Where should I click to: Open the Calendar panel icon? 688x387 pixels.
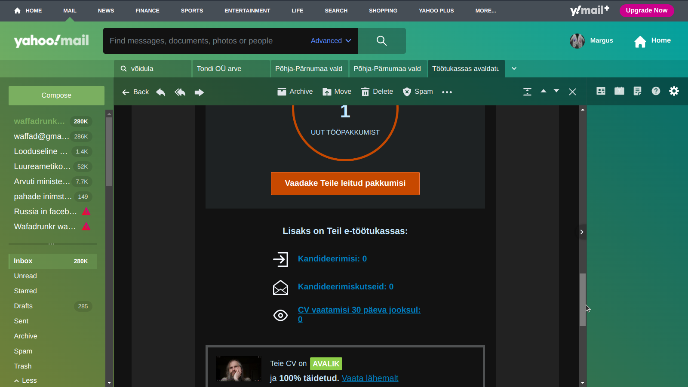coord(619,91)
